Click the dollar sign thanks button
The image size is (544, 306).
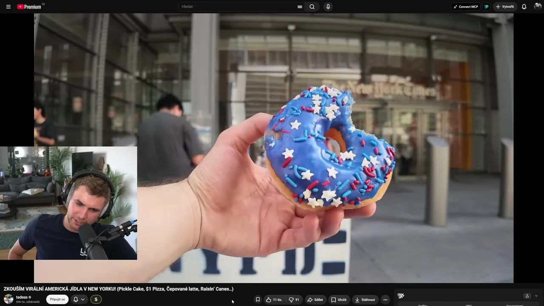coord(96,299)
